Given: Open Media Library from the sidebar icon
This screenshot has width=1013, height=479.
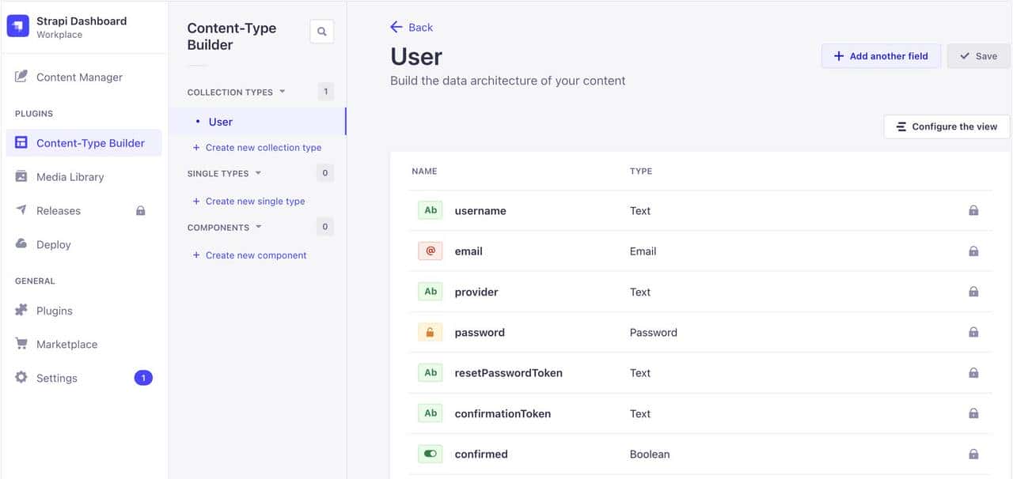Looking at the screenshot, I should [x=21, y=176].
